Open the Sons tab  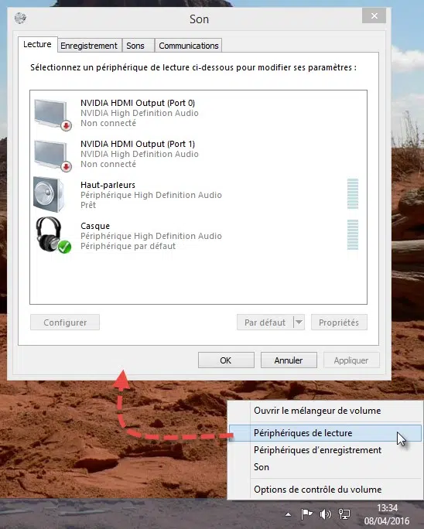click(135, 46)
